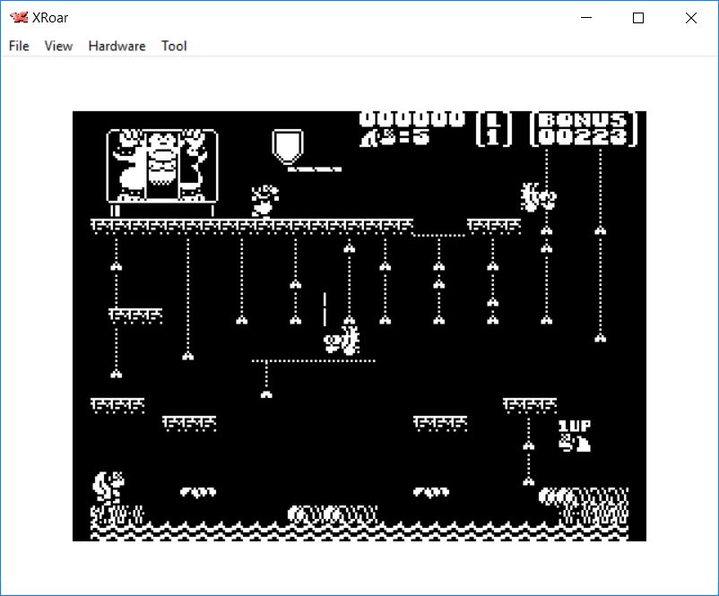The height and width of the screenshot is (596, 719).
Task: Click the XRoar app icon in title bar
Action: [x=19, y=18]
